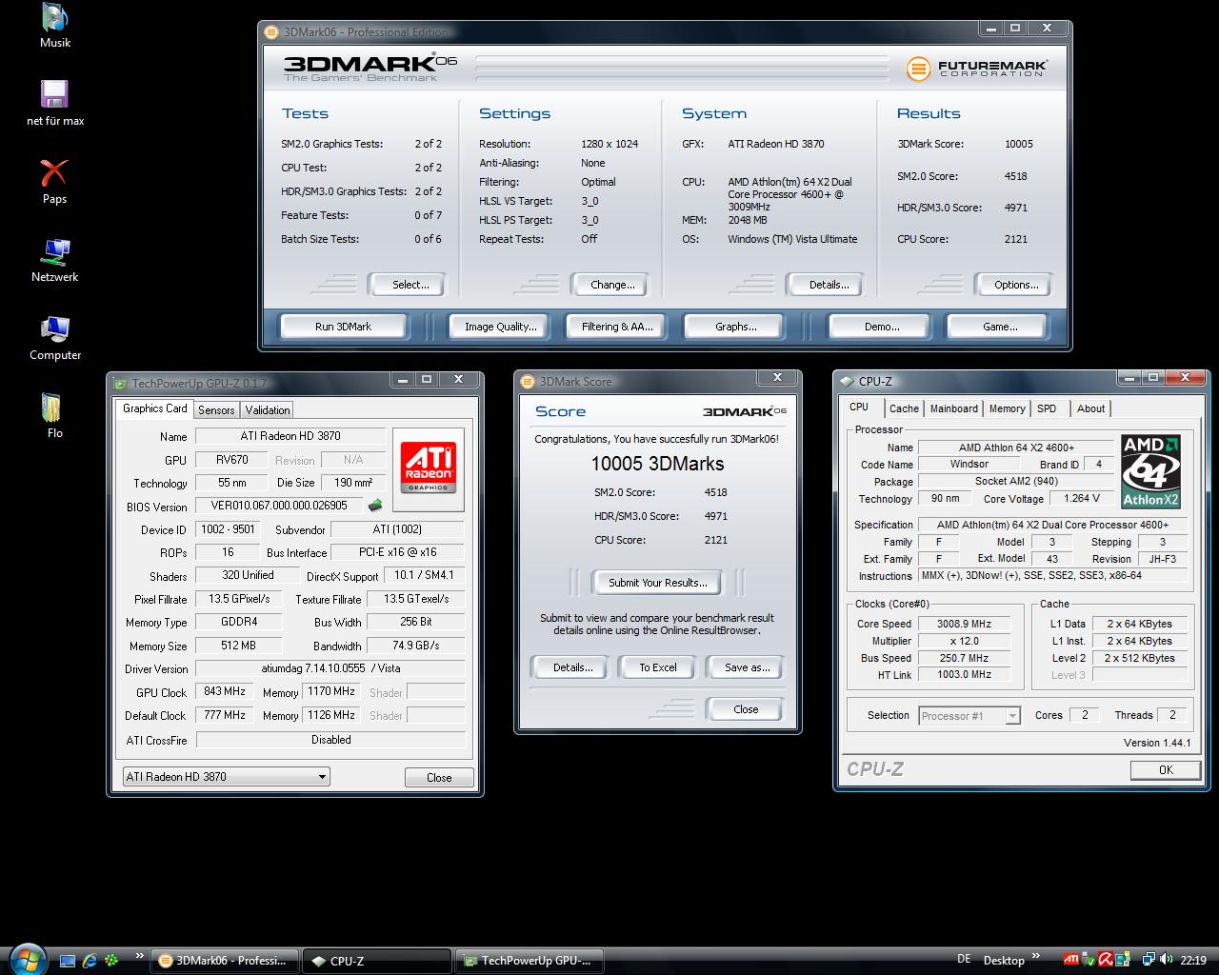Click the red Avira tray icon
Image resolution: width=1219 pixels, height=975 pixels.
[1106, 960]
